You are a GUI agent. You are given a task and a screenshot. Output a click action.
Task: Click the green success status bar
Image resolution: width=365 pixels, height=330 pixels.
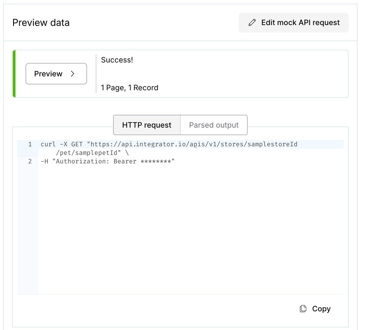[14, 74]
